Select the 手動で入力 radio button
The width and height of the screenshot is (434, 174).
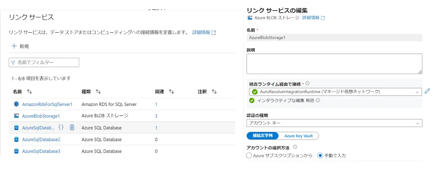(x=320, y=155)
